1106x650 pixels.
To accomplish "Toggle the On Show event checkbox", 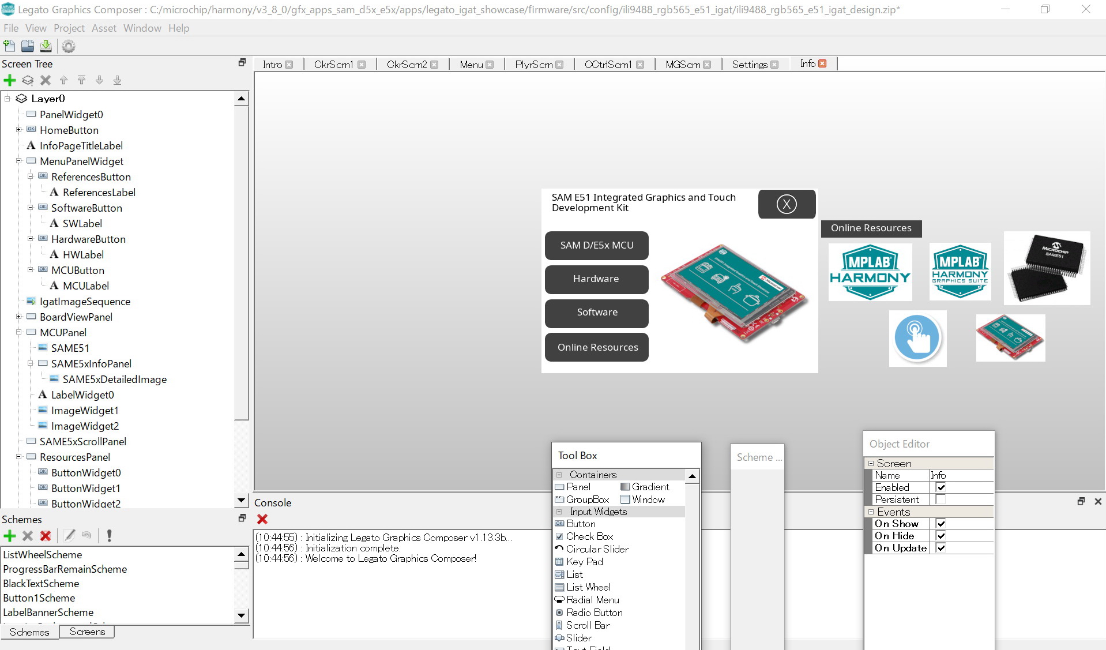I will (x=941, y=524).
